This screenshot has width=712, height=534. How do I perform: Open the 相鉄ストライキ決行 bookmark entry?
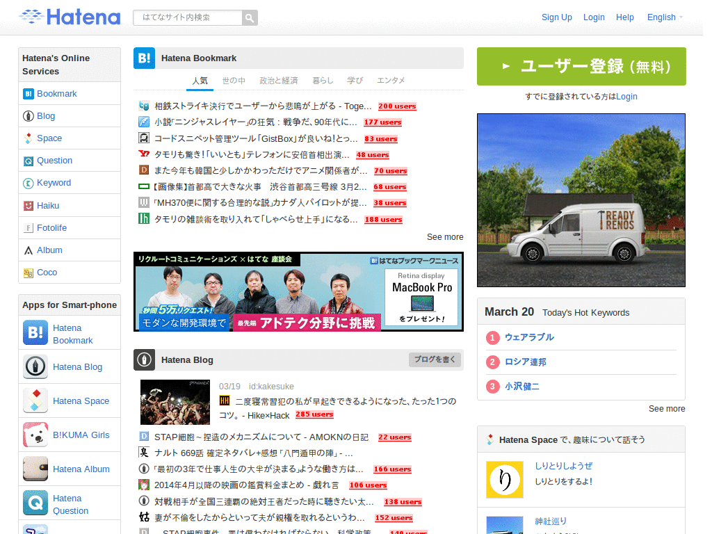pyautogui.click(x=263, y=106)
